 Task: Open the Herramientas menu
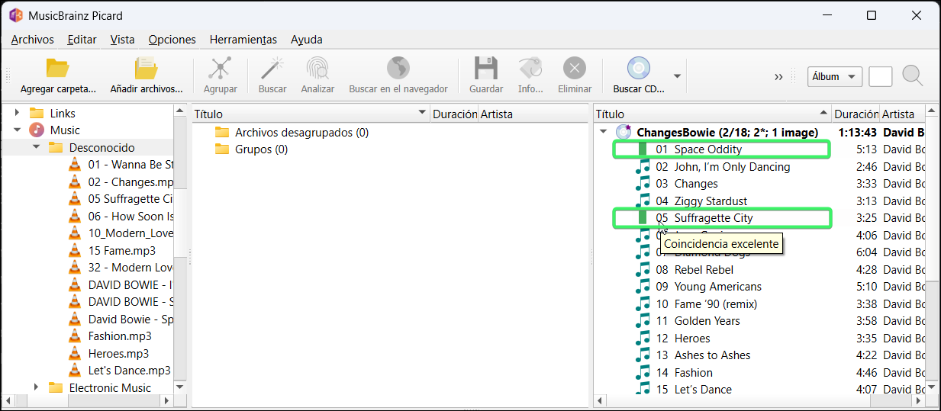tap(243, 40)
